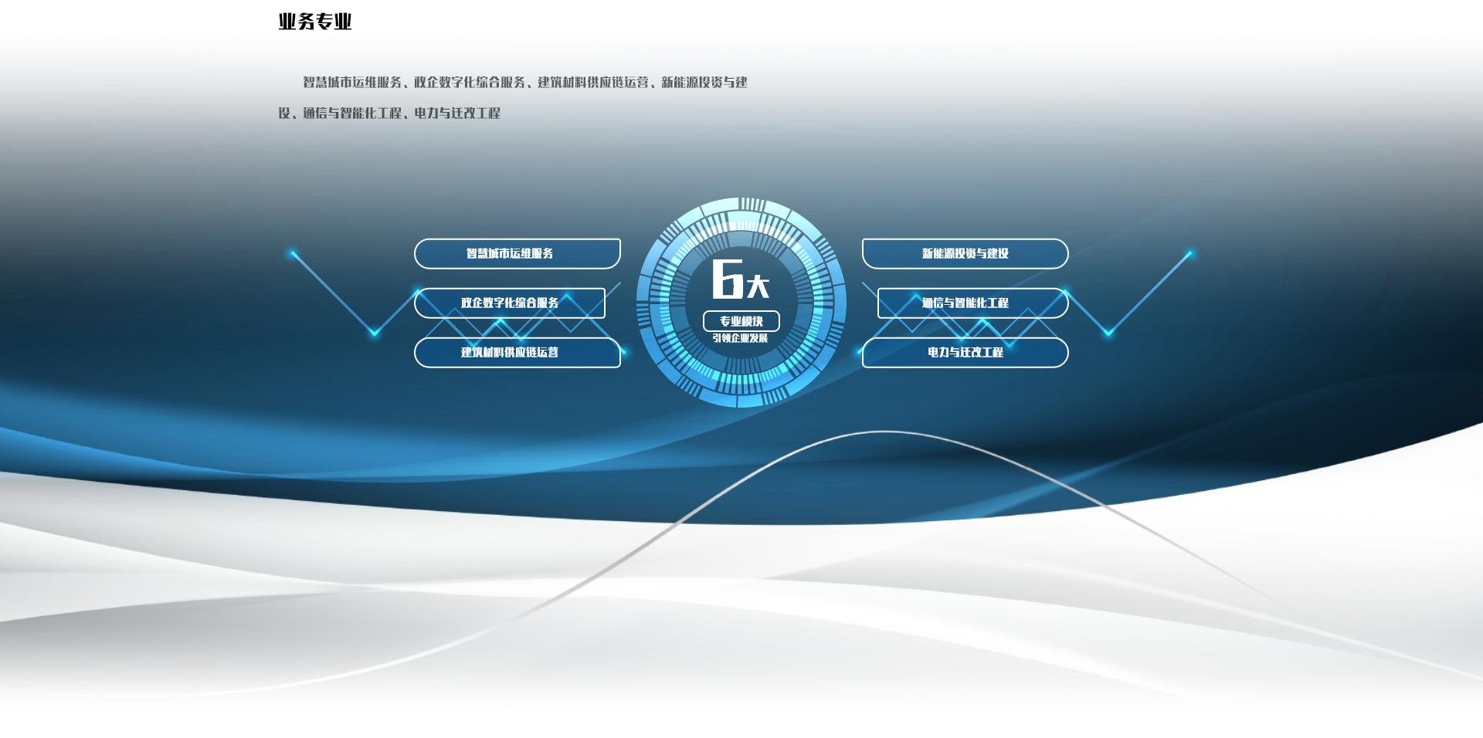Image resolution: width=1483 pixels, height=738 pixels.
Task: Click the top of the segmented circular ring
Action: [741, 206]
